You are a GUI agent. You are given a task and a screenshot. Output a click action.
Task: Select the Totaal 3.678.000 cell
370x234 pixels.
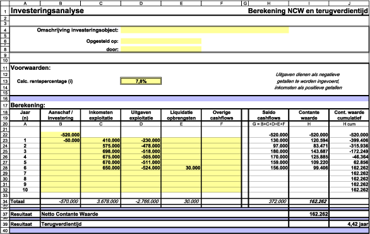[101, 201]
